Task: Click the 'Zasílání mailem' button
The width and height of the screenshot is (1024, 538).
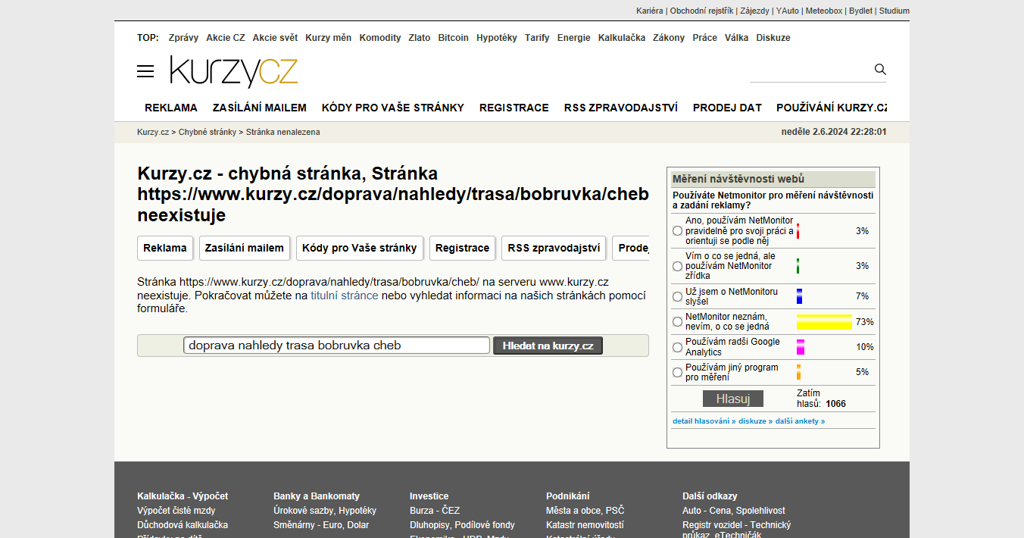Action: coord(245,248)
